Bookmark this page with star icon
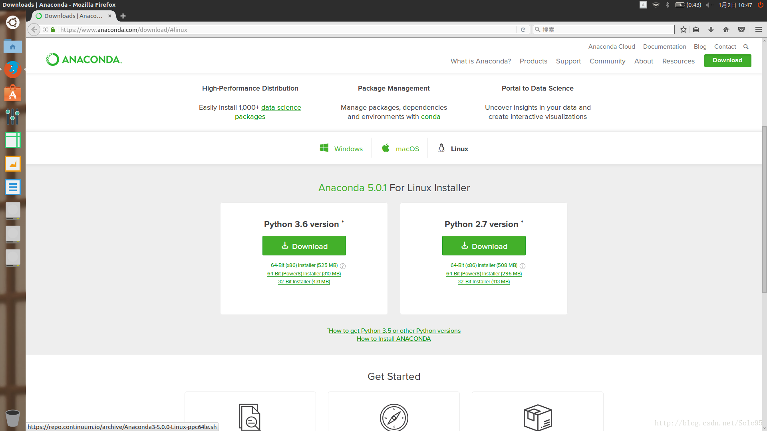This screenshot has height=431, width=767. 684,30
